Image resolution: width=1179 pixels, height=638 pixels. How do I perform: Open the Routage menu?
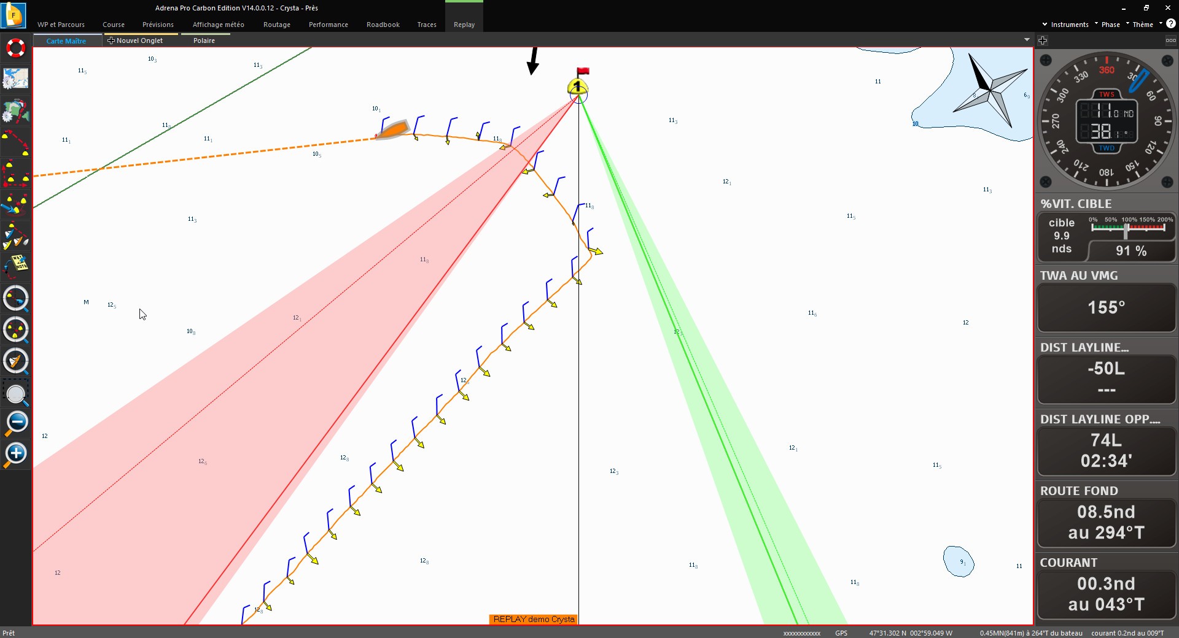coord(277,25)
